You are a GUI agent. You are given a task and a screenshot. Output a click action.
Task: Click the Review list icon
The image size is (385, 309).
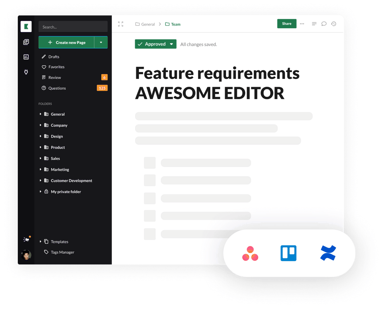[x=44, y=77]
